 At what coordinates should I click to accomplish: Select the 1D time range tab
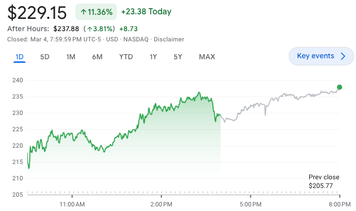click(x=19, y=57)
